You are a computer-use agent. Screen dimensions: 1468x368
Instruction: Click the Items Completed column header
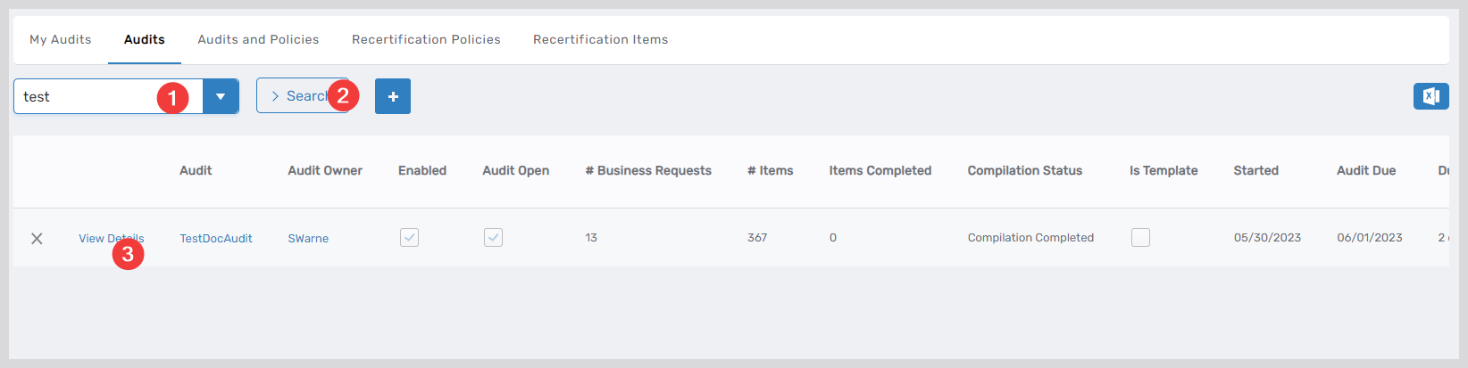(x=880, y=170)
